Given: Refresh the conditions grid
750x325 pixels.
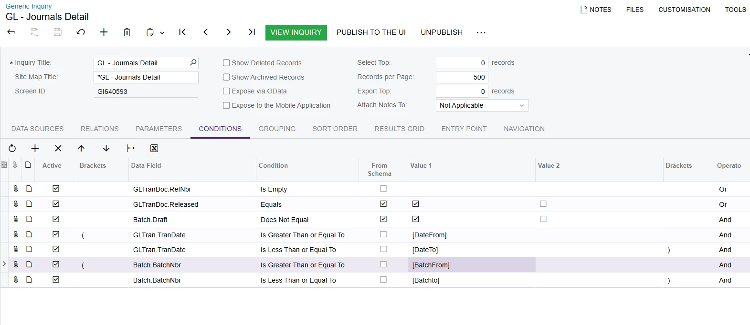Looking at the screenshot, I should click(x=12, y=149).
